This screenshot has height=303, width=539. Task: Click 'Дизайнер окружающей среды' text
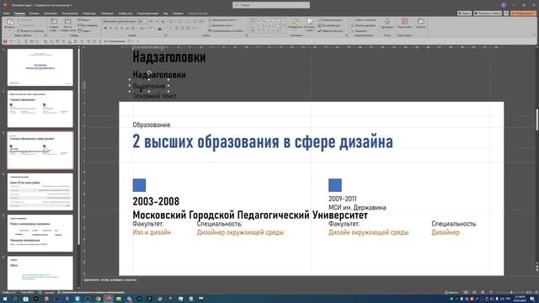[240, 232]
